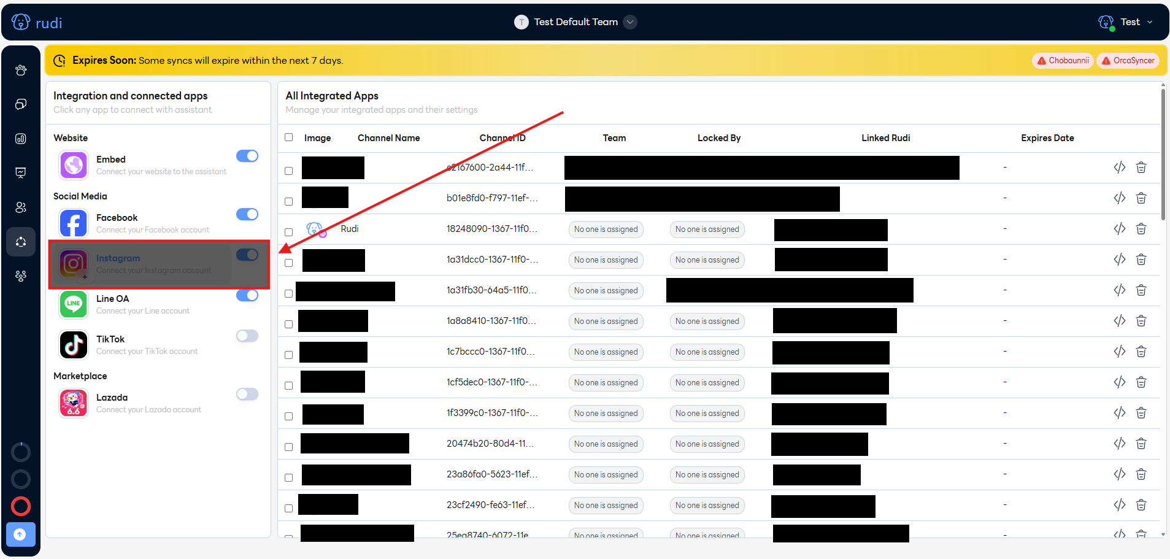1170x559 pixels.
Task: Tick the checkbox for the Rudi row
Action: (x=288, y=232)
